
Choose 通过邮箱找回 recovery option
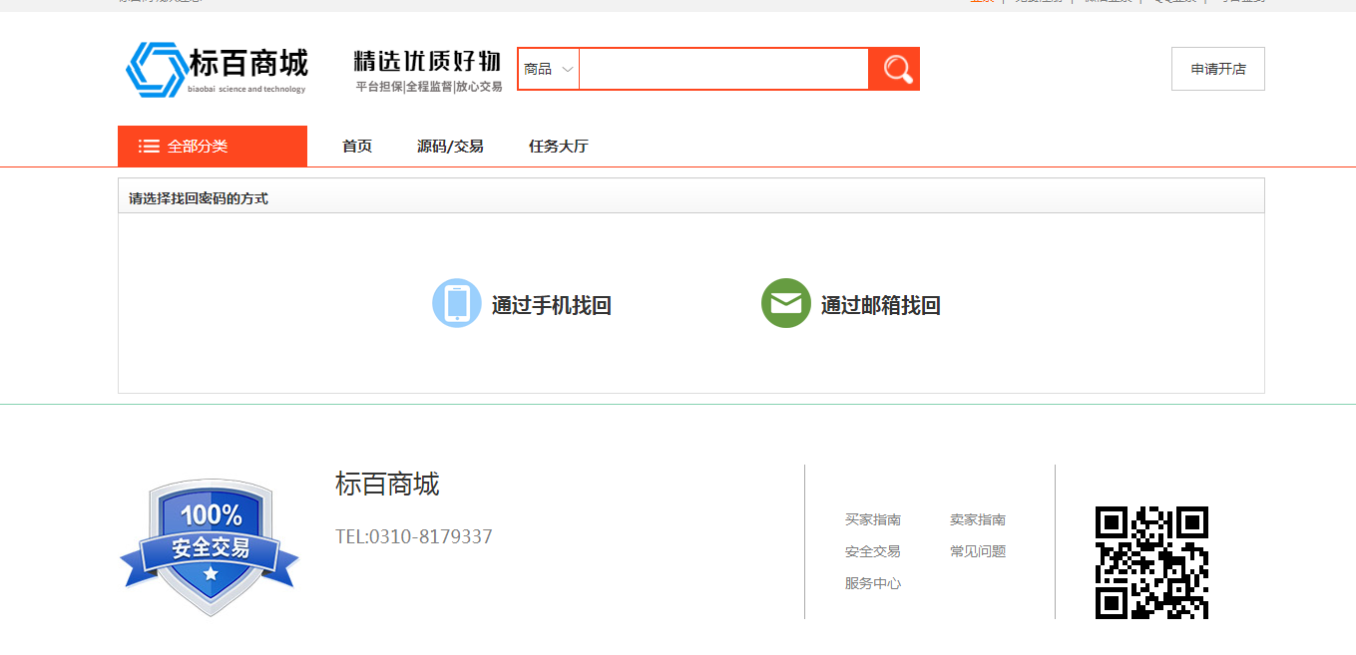point(880,305)
